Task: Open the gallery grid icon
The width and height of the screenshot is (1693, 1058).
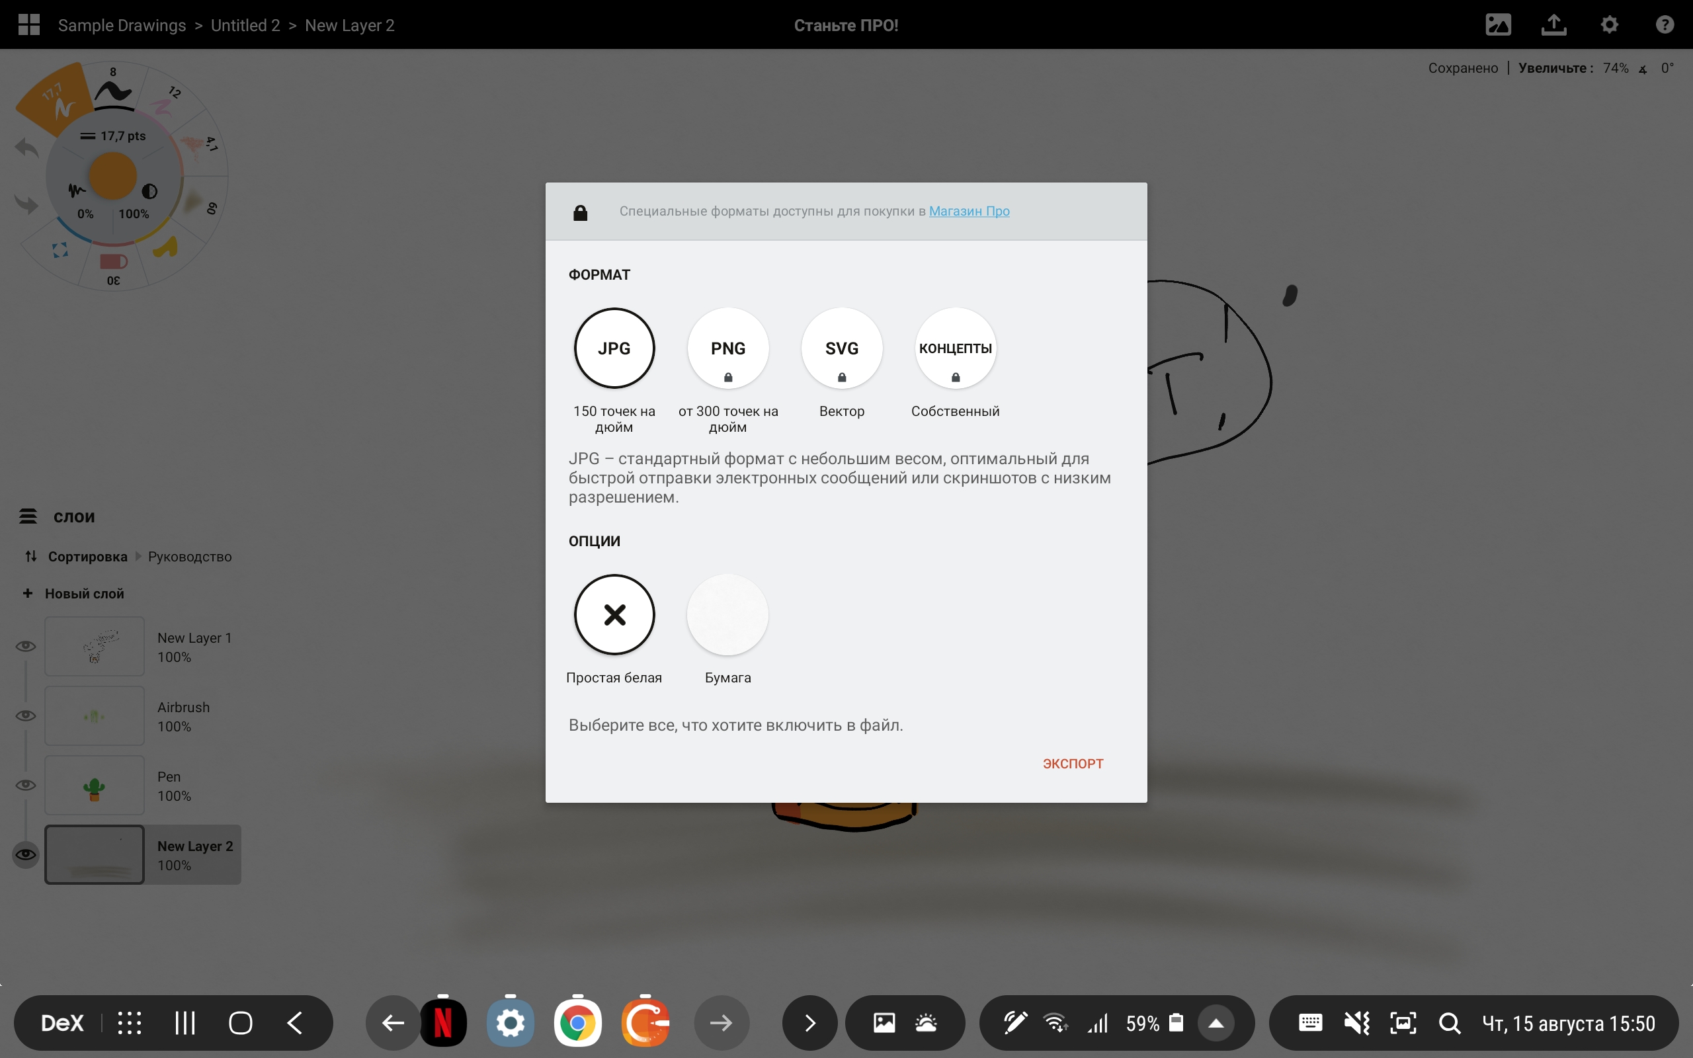Action: click(x=28, y=25)
